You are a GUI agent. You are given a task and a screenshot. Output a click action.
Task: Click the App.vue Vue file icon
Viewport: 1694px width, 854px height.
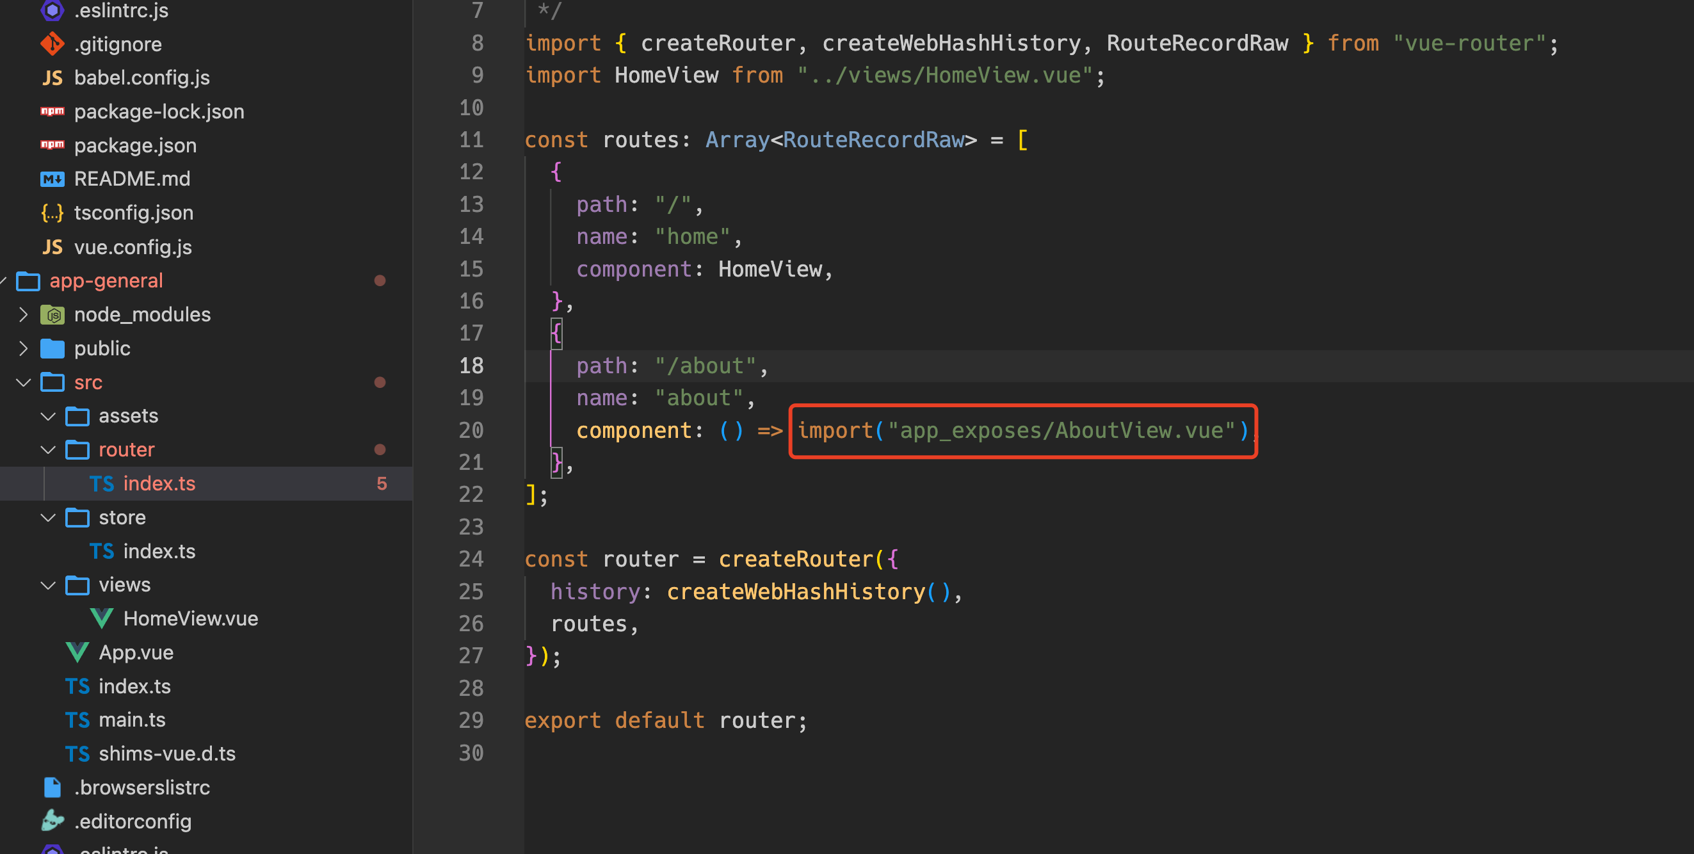(x=75, y=652)
